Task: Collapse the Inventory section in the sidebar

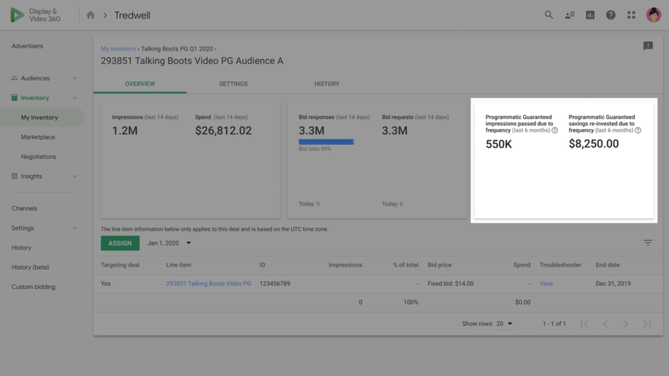Action: tap(75, 98)
